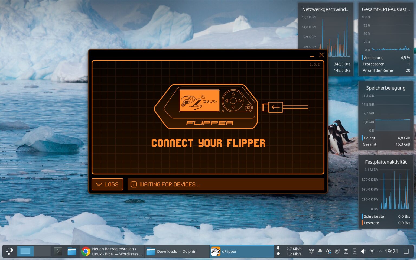Image resolution: width=416 pixels, height=260 pixels.
Task: Mute audio via the speaker icon
Action: coord(363,251)
